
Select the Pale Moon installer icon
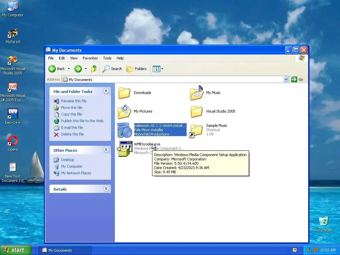(125, 130)
